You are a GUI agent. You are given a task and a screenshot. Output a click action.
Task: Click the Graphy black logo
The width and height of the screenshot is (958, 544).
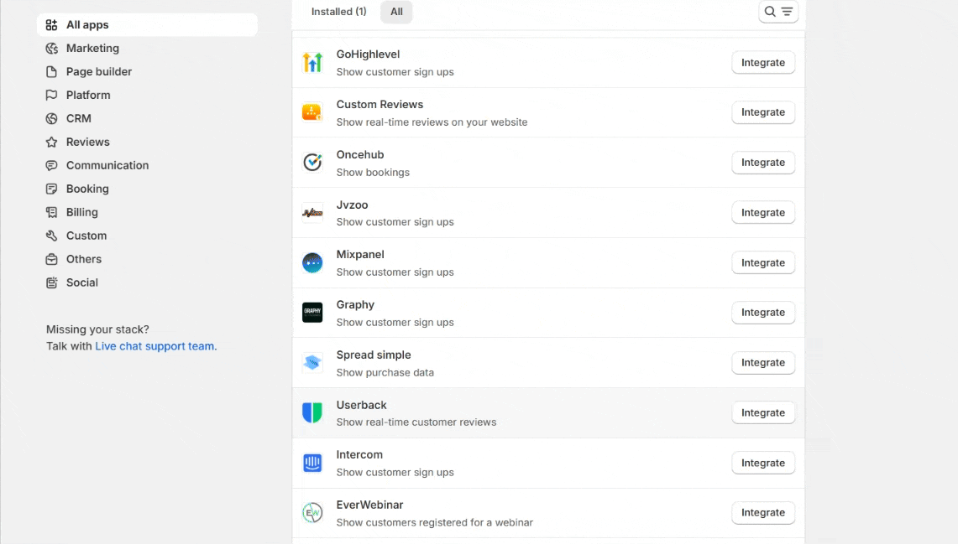coord(312,313)
